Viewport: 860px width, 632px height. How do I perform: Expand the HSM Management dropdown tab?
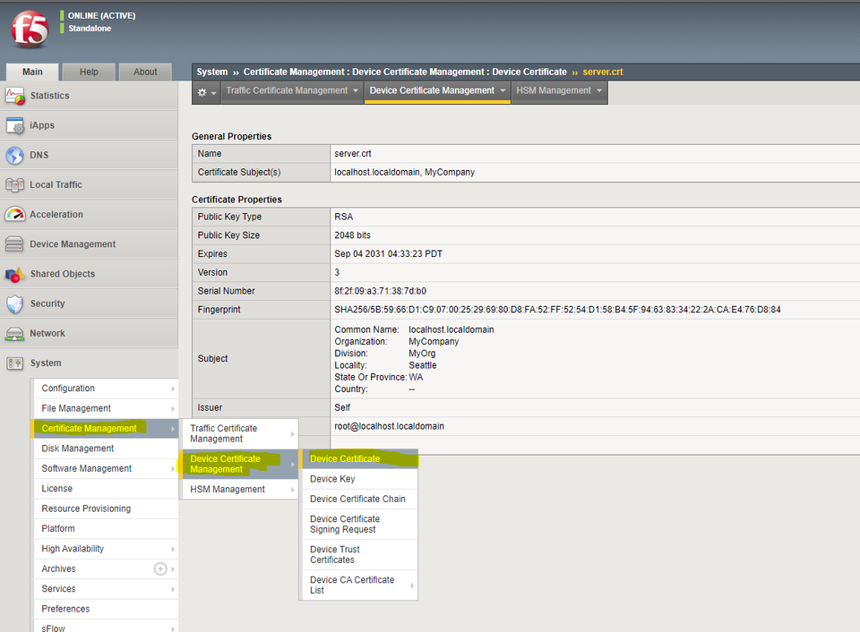click(x=559, y=90)
